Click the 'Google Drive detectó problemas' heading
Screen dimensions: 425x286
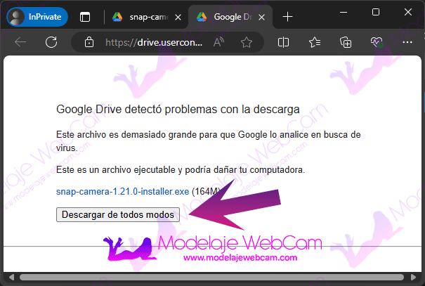tap(178, 110)
